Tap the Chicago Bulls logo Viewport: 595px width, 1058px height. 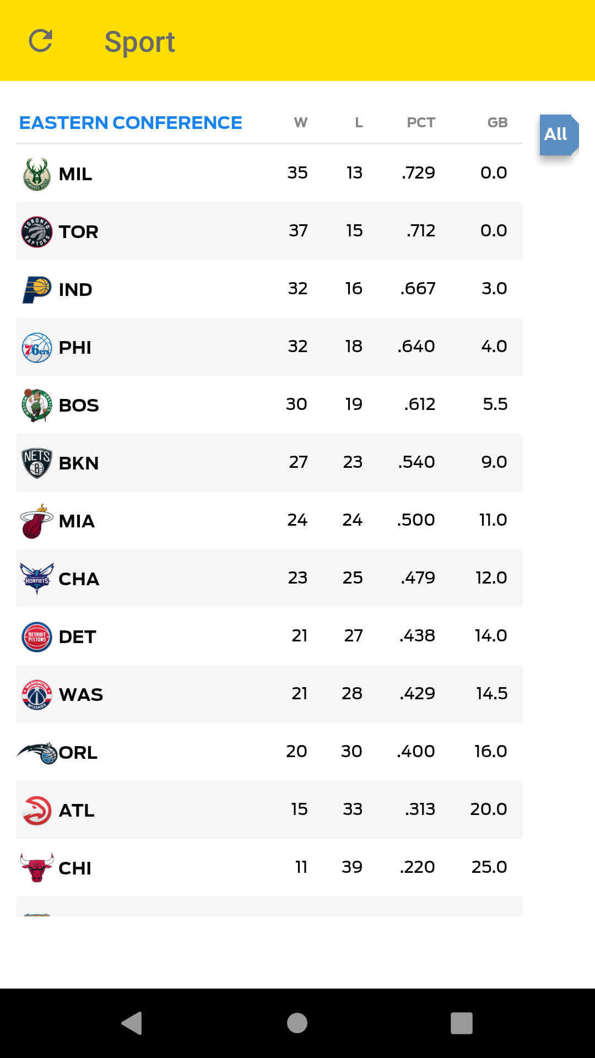37,868
